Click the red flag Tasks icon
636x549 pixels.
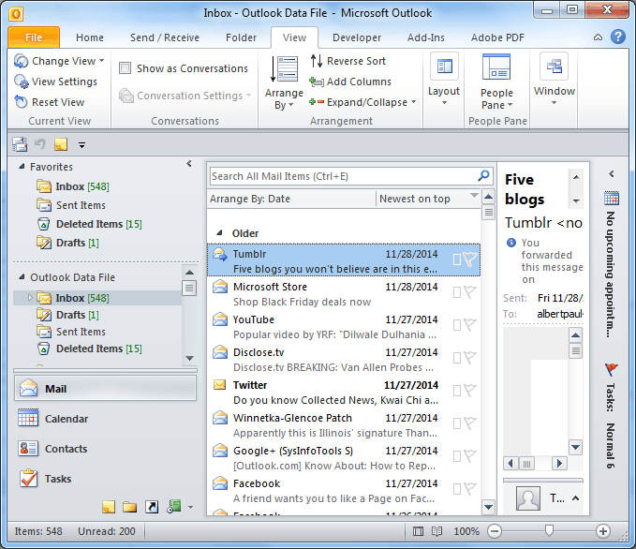click(x=612, y=369)
